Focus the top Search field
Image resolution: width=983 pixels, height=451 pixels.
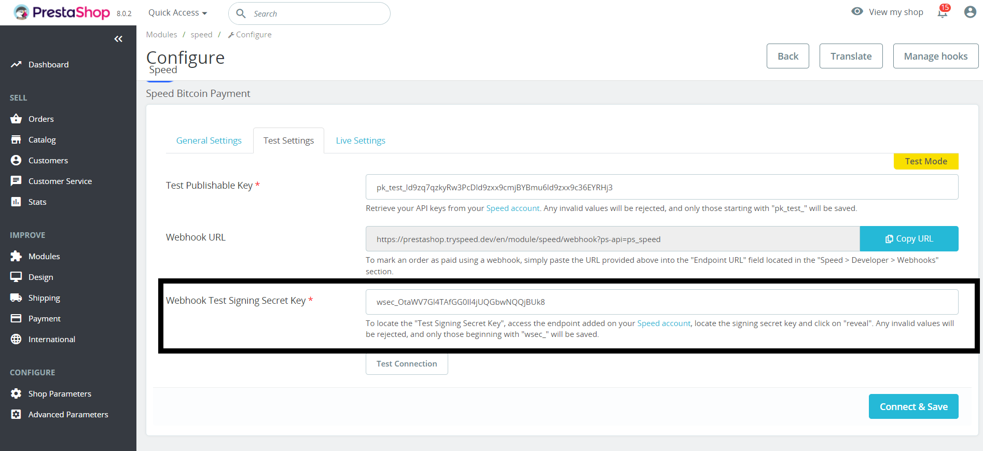click(309, 13)
